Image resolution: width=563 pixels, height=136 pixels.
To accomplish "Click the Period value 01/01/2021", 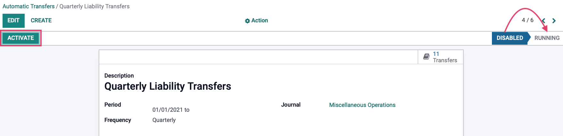I will click(167, 110).
